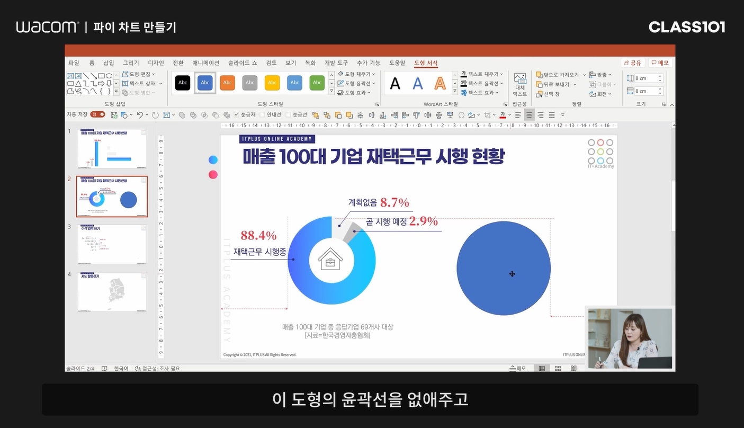
Task: Check the 안내선 guides checkbox
Action: pyautogui.click(x=262, y=114)
